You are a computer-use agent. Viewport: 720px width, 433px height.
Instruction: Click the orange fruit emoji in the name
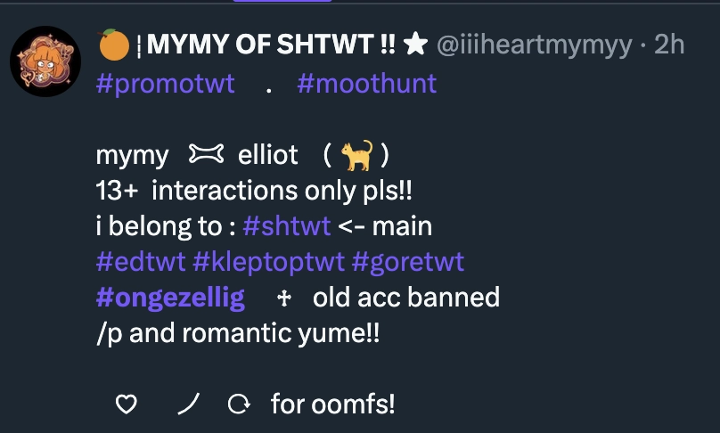point(111,45)
